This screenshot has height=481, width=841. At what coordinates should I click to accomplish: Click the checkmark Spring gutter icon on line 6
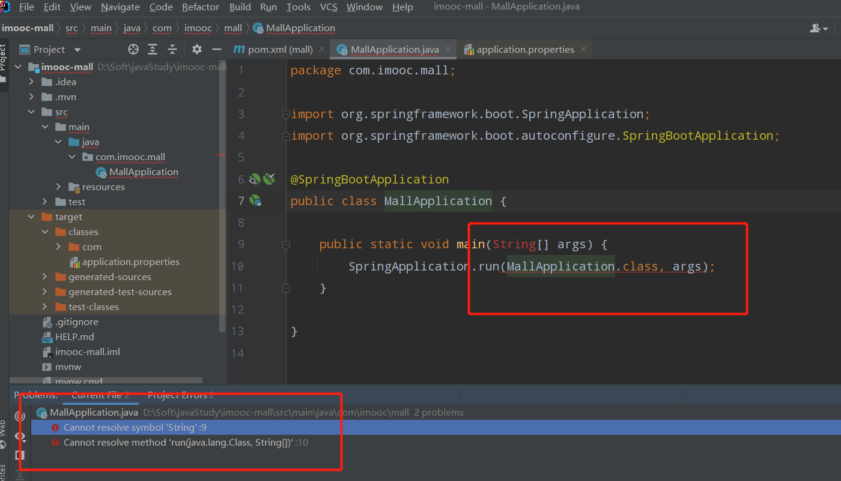point(269,178)
